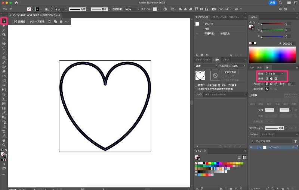Open the スタイル swatch dropdown
This screenshot has height=190, width=299.
pos(158,9)
